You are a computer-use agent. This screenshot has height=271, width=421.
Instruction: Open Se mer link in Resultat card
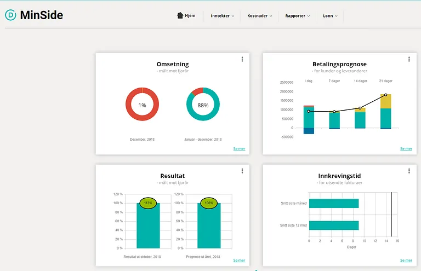pyautogui.click(x=239, y=260)
